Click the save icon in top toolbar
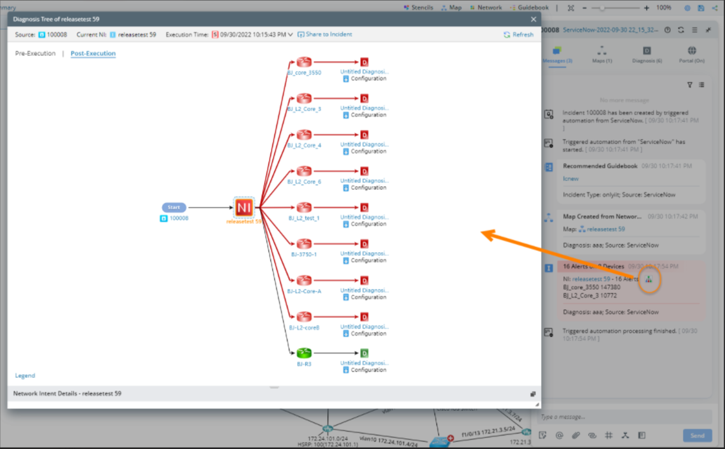Image resolution: width=725 pixels, height=449 pixels. pyautogui.click(x=701, y=8)
